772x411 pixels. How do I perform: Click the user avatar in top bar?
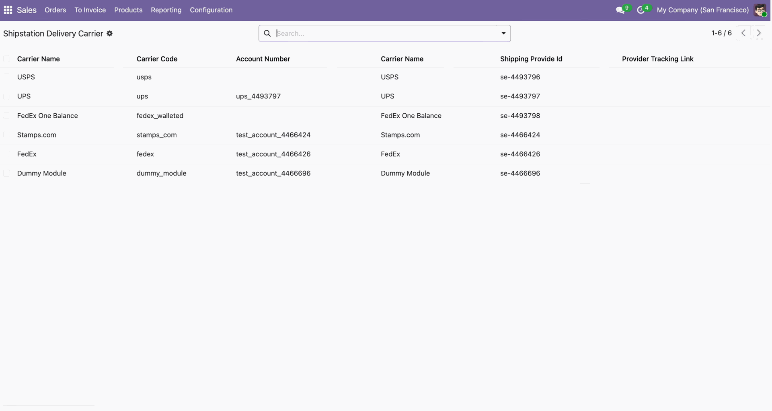point(760,10)
